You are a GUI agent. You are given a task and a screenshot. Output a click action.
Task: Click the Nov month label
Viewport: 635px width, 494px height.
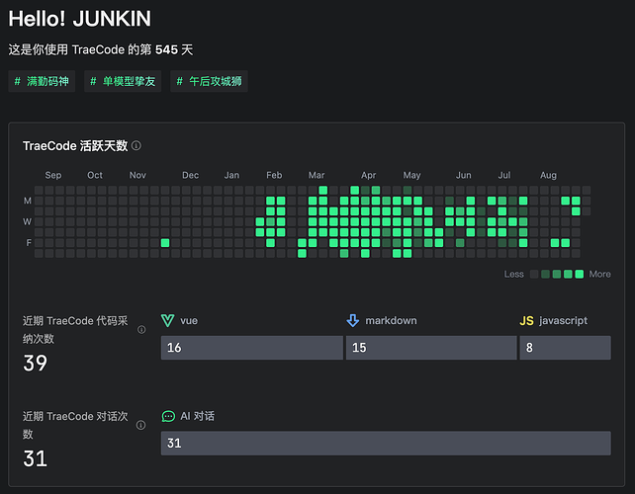pos(137,175)
